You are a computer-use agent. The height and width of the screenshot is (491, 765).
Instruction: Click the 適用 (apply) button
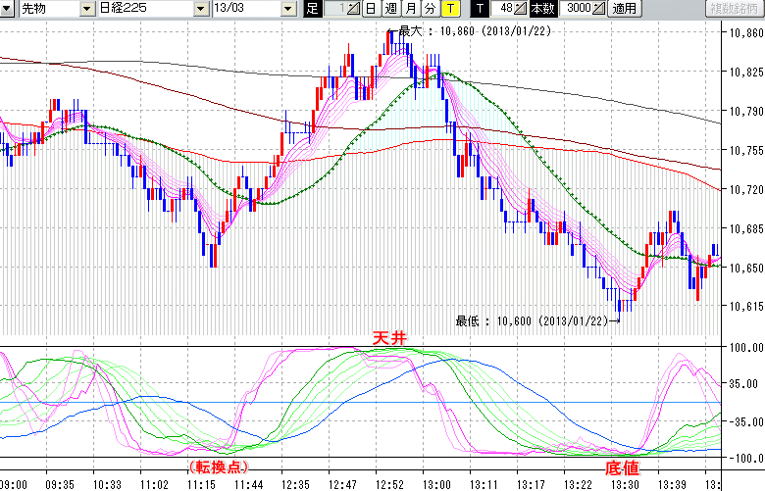(625, 9)
